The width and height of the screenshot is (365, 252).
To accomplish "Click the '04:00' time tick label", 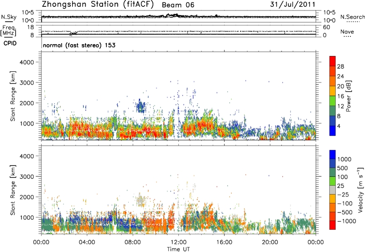I will [87, 242].
